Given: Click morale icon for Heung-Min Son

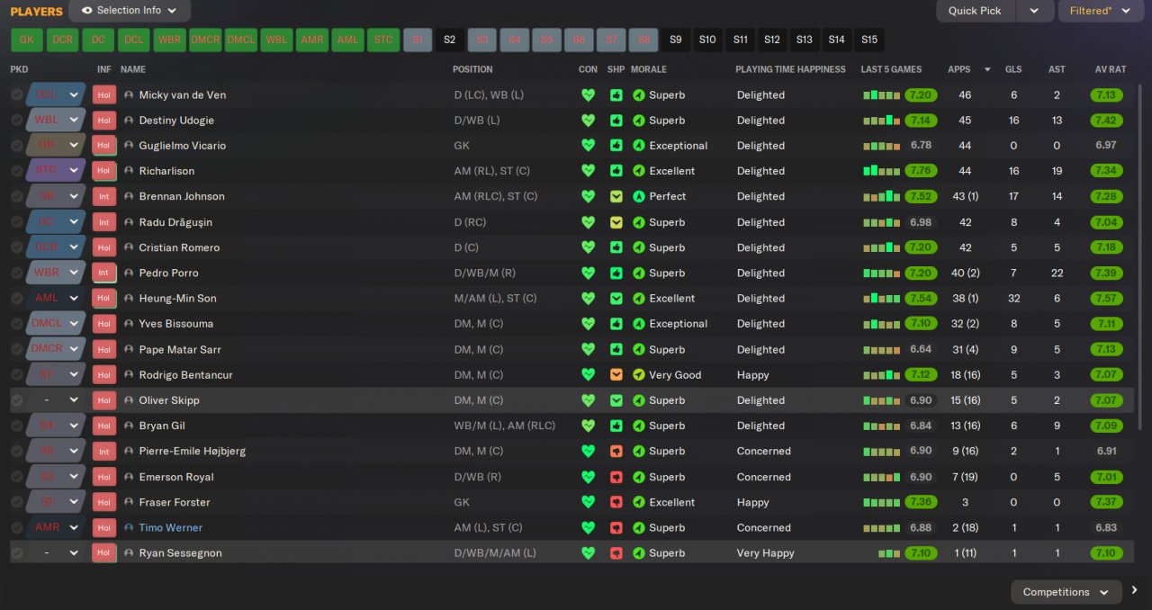Looking at the screenshot, I should click(639, 298).
